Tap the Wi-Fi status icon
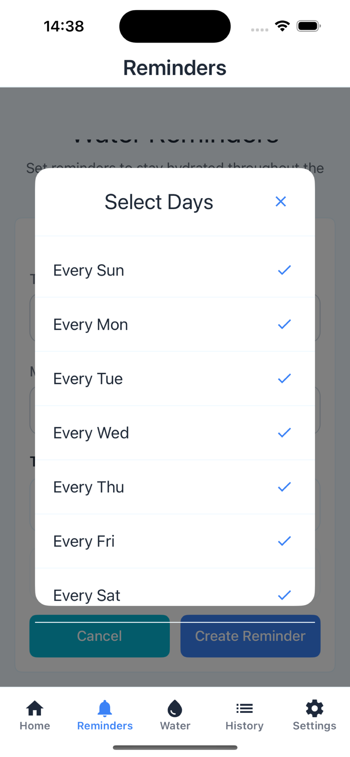The image size is (350, 757). click(x=283, y=26)
